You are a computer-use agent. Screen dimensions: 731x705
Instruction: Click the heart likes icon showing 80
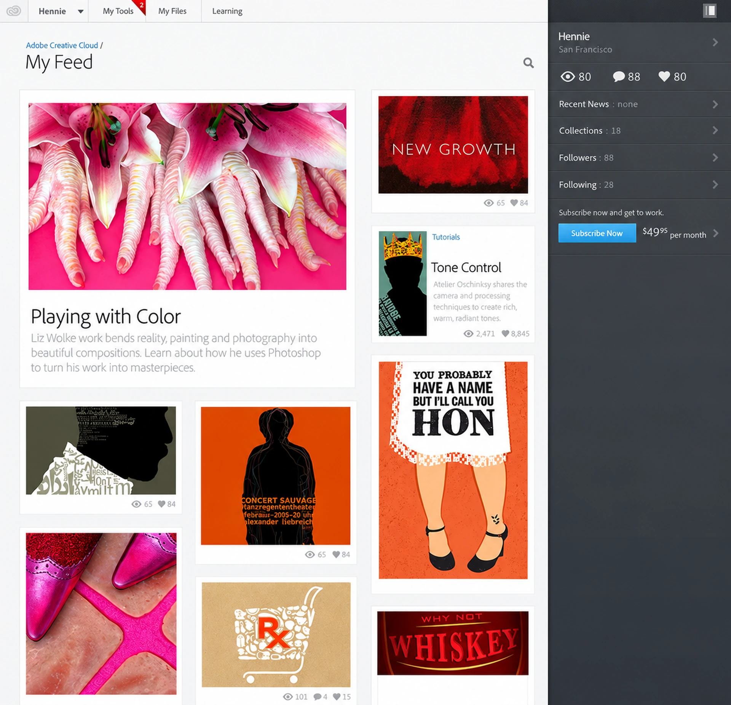[664, 77]
